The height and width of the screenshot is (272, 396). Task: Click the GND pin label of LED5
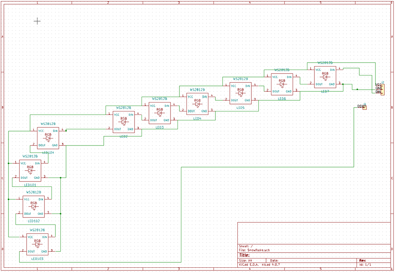[x=247, y=100]
